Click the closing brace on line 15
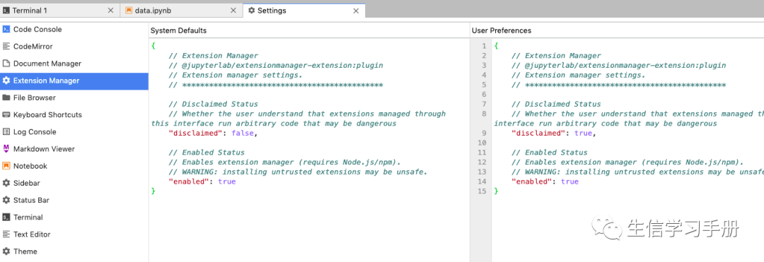Viewport: 764px width, 262px height. click(x=497, y=191)
